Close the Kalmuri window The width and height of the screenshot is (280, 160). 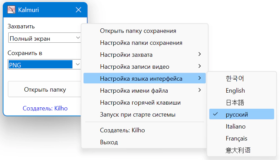pos(78,10)
